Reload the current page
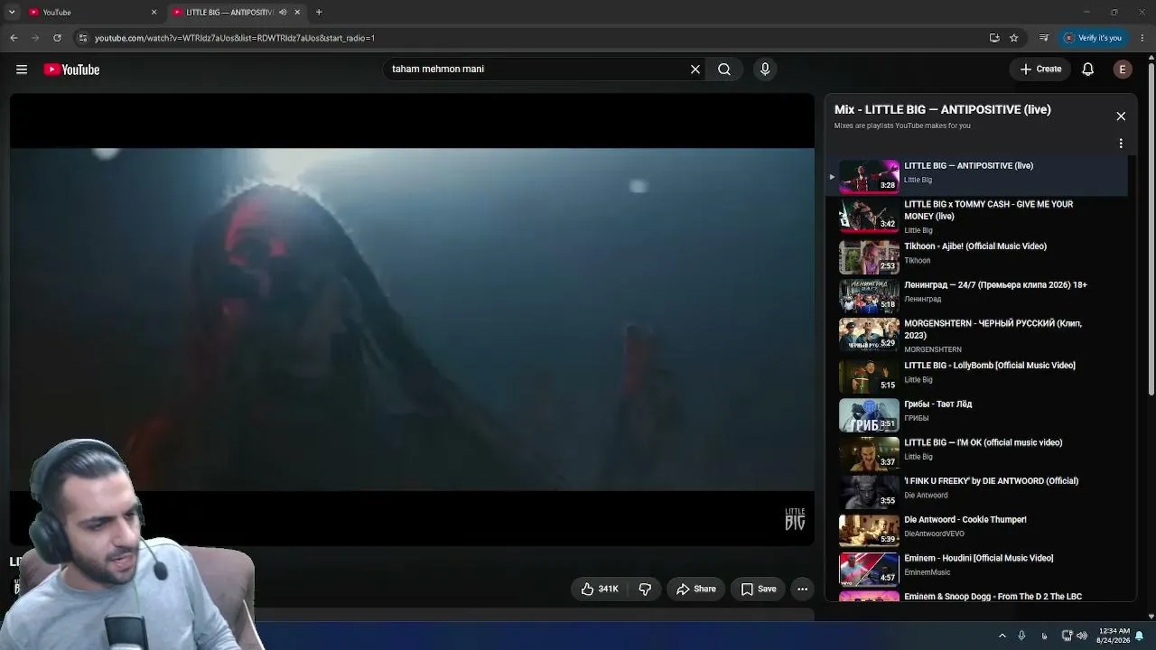 pos(57,38)
